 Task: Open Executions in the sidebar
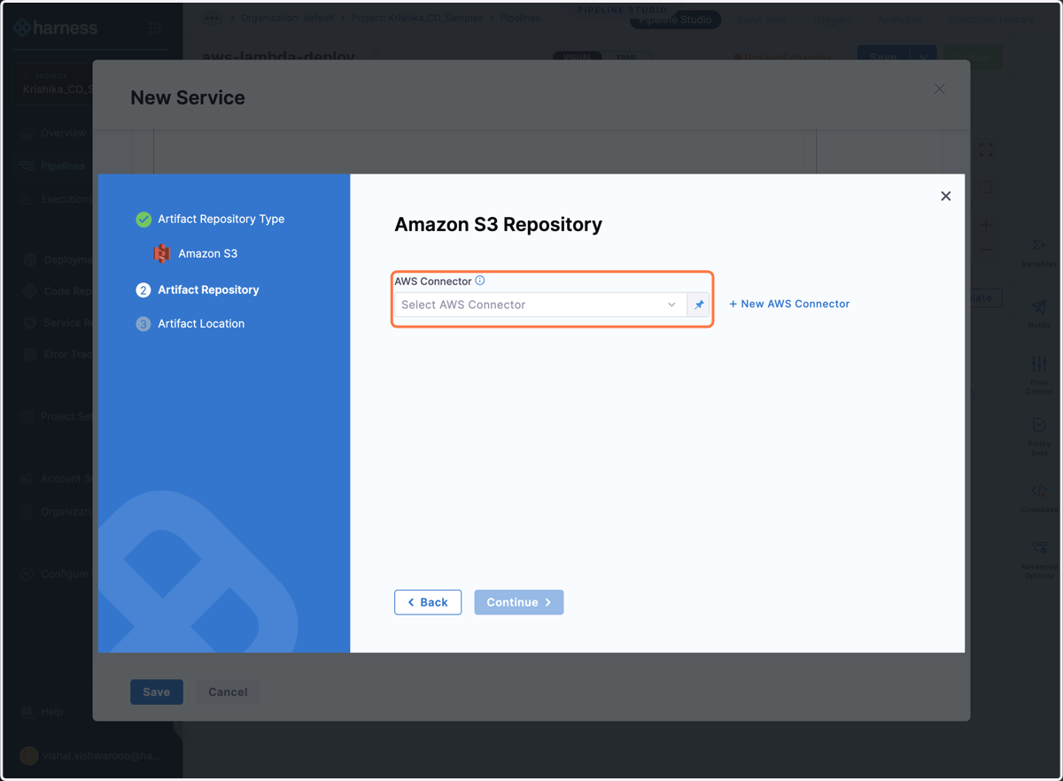click(x=55, y=199)
